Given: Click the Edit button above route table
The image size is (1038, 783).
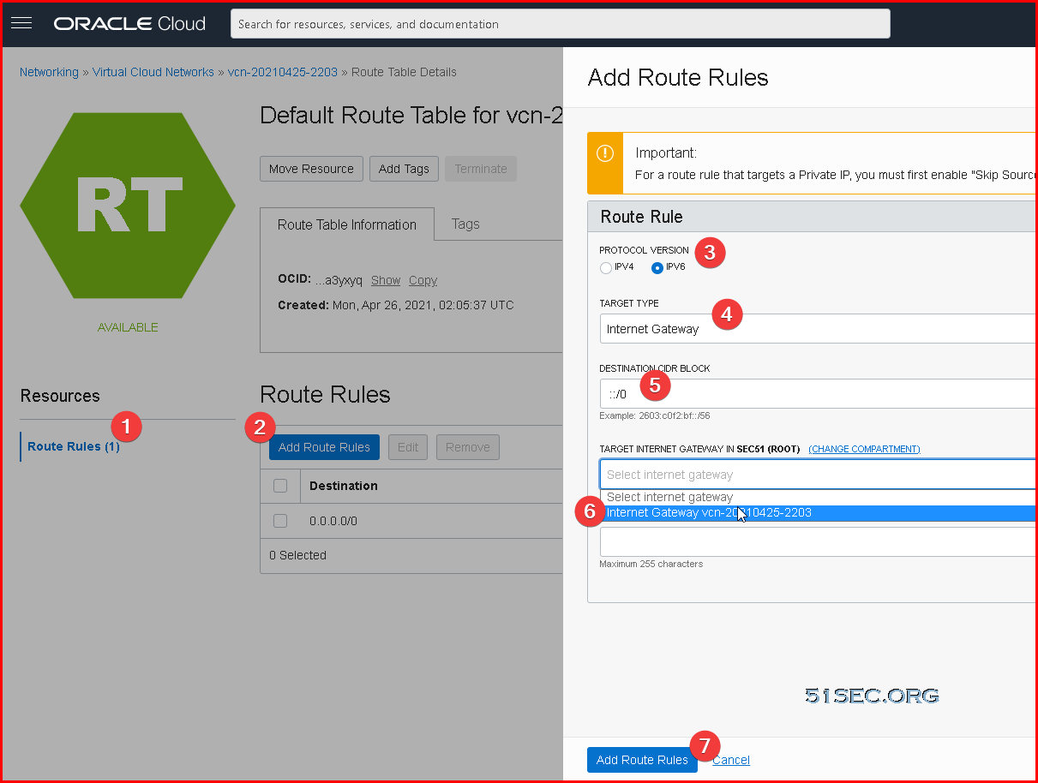Looking at the screenshot, I should tap(408, 447).
